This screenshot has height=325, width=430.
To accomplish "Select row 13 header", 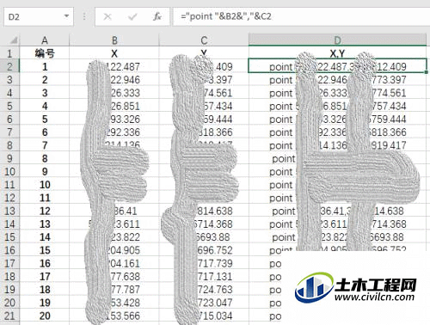I will click(x=9, y=211).
